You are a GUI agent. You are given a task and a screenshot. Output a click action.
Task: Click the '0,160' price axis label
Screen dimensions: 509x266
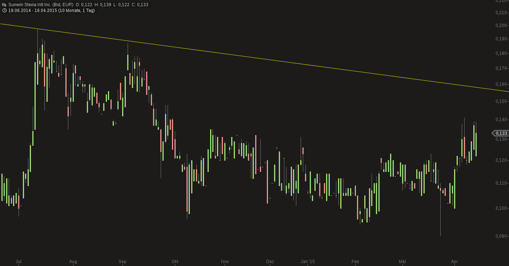coord(501,84)
